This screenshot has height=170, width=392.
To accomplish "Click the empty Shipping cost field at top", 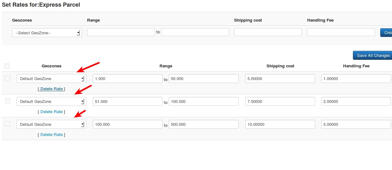I will (x=268, y=32).
